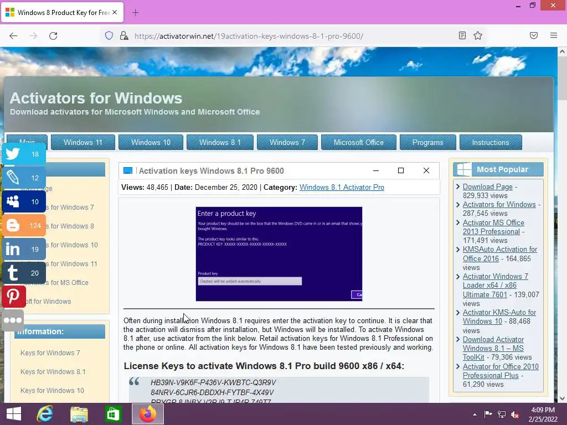Open Windows 10 navigation menu item
The width and height of the screenshot is (567, 425).
(151, 142)
